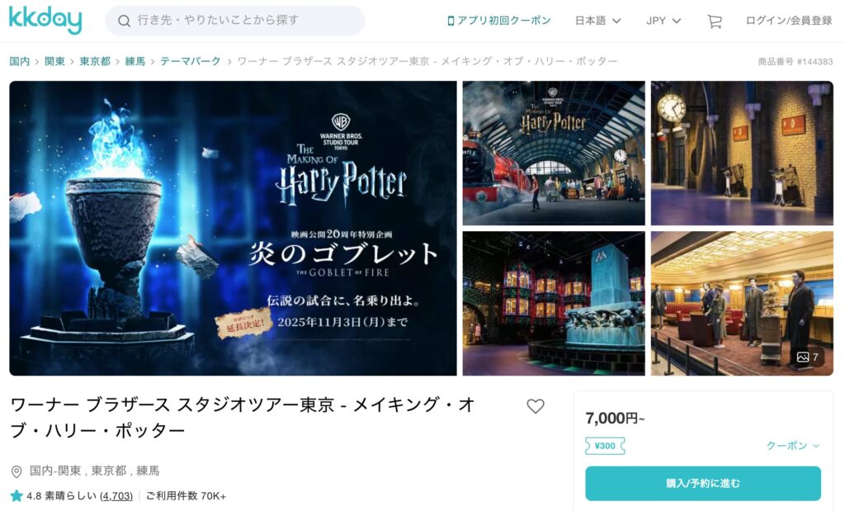This screenshot has width=845, height=511.
Task: Open the Goblet of Fire main image
Action: 233,228
